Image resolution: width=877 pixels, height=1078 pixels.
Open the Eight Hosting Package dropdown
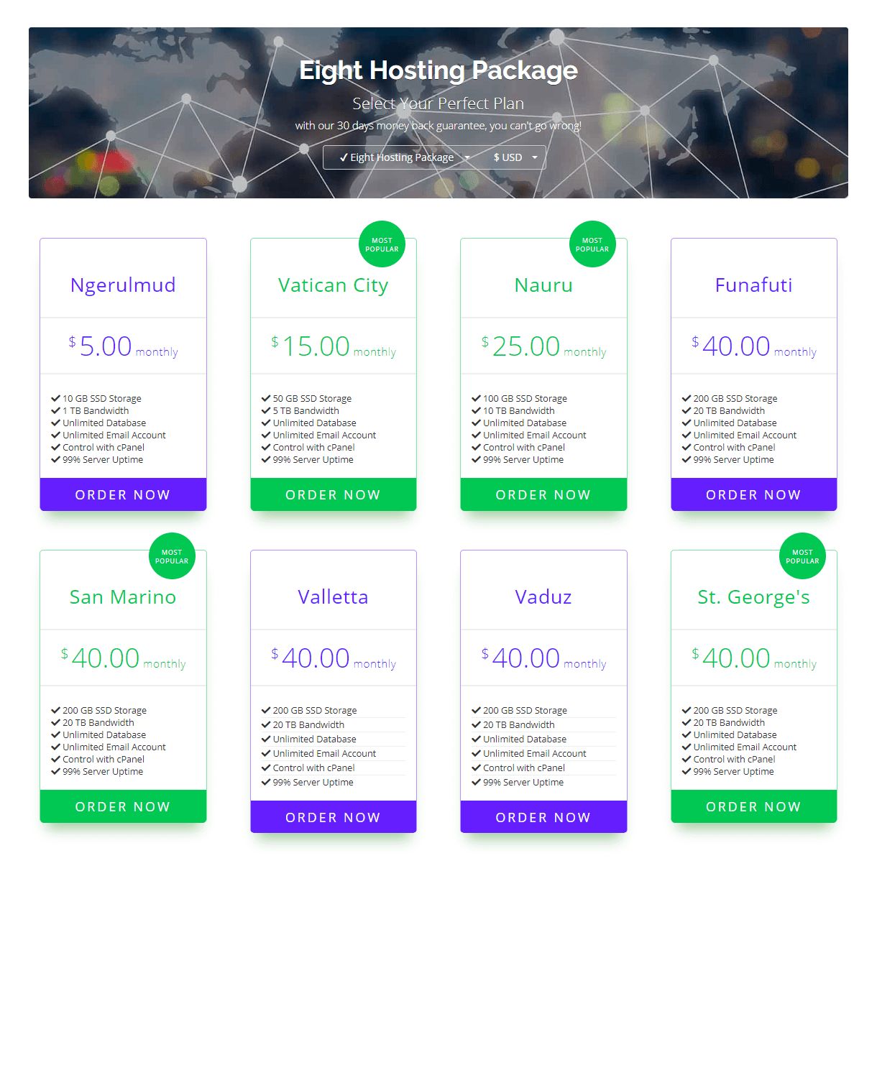pos(404,157)
